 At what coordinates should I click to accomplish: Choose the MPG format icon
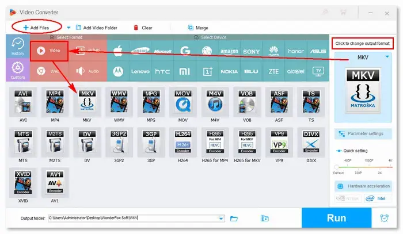(x=151, y=102)
